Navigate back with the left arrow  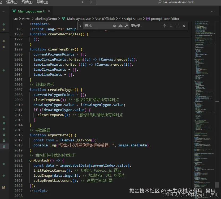[x=83, y=2]
